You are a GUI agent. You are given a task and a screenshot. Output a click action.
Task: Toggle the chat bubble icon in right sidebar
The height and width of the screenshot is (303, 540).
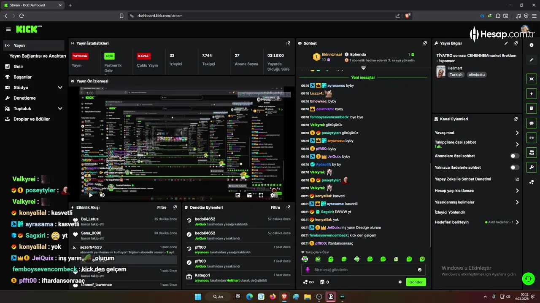[x=532, y=123]
